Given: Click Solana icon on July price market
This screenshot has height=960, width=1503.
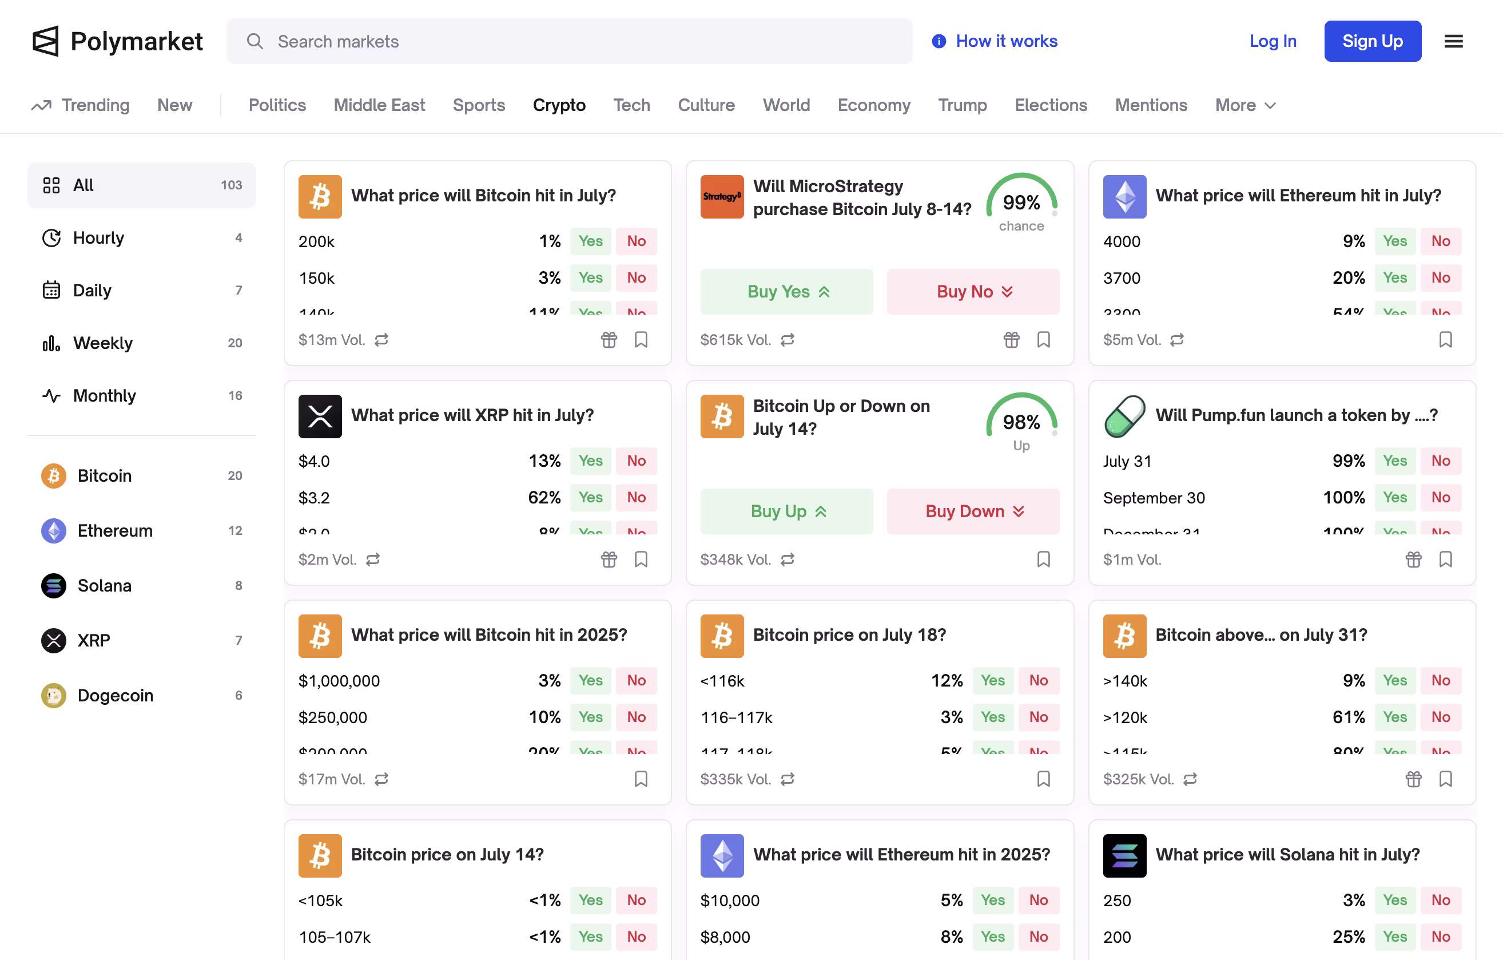Looking at the screenshot, I should (1124, 856).
